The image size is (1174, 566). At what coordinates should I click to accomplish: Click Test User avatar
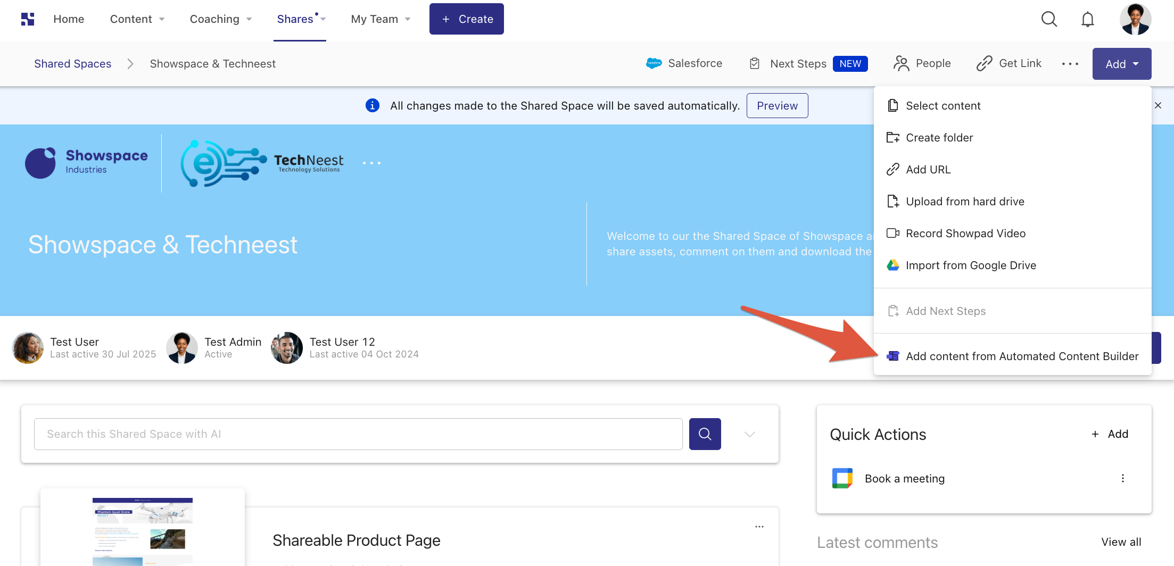pyautogui.click(x=28, y=348)
